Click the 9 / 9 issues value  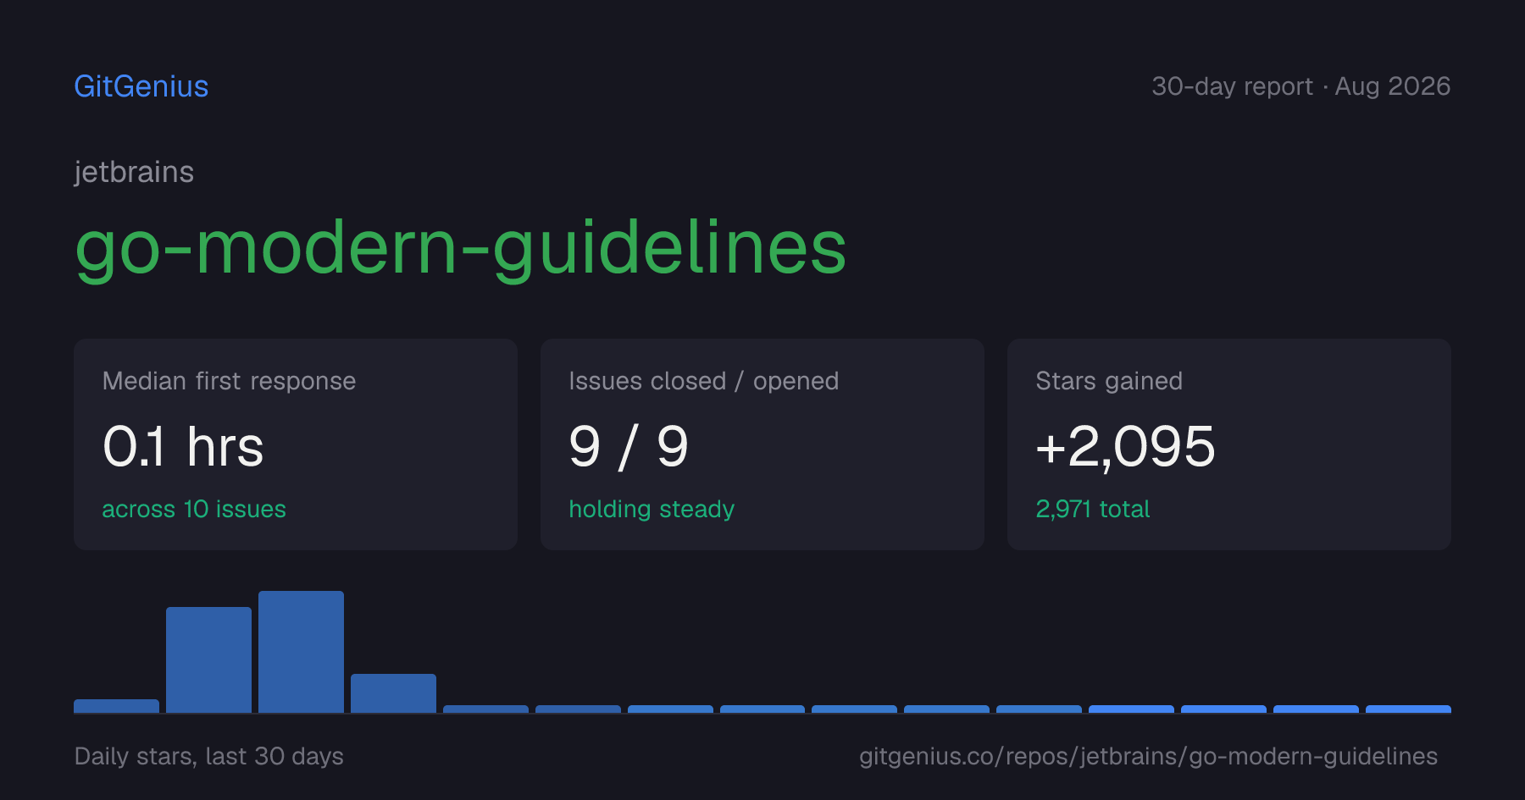(629, 446)
